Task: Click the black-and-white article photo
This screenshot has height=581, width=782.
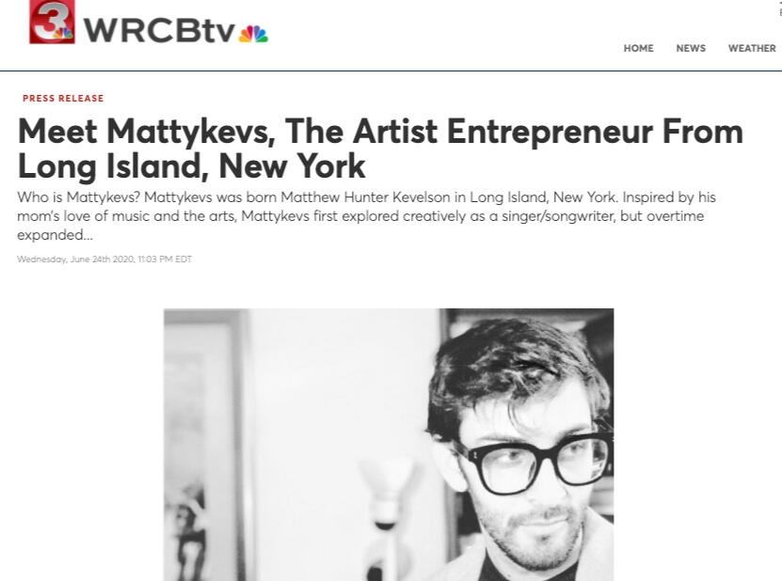Action: (x=389, y=445)
